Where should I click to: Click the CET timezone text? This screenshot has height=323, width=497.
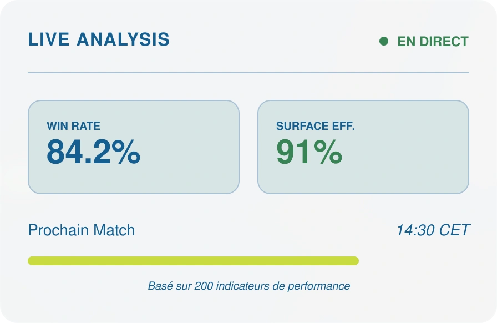tap(454, 230)
